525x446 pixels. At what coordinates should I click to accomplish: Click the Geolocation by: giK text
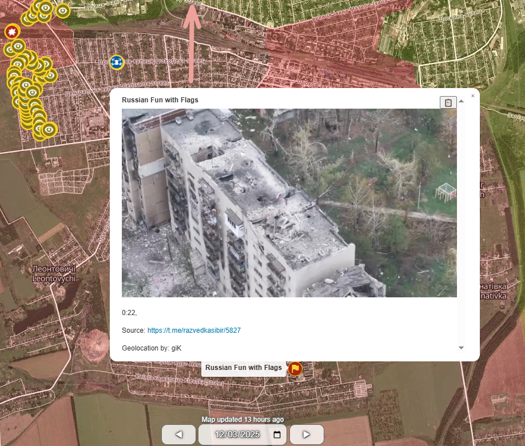(x=152, y=348)
